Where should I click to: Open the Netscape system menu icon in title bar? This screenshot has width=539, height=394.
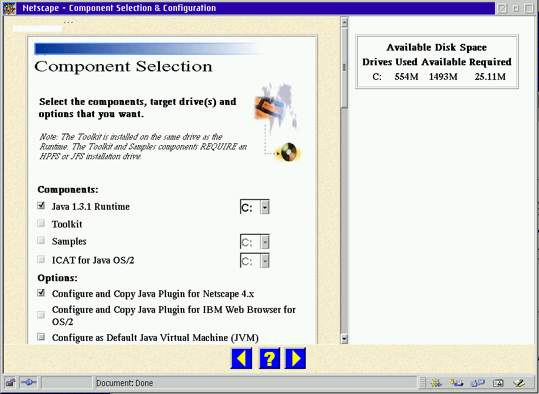point(9,9)
